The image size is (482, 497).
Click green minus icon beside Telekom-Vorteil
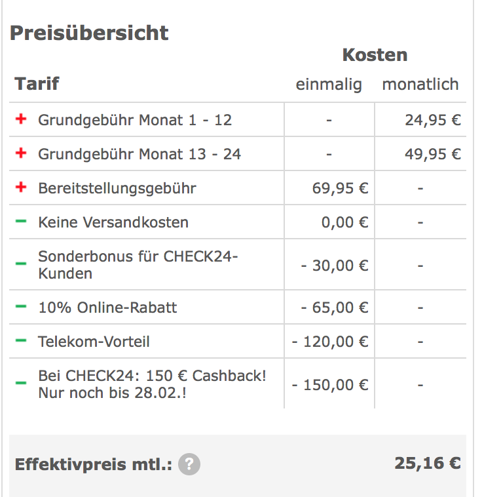coord(21,340)
